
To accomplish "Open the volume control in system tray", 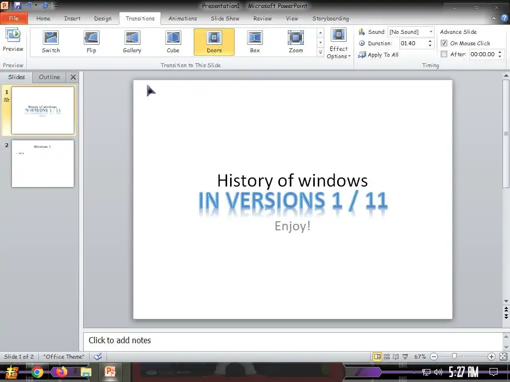I will [438, 372].
